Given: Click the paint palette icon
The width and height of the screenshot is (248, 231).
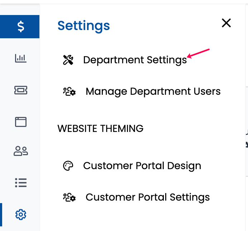Looking at the screenshot, I should click(68, 166).
